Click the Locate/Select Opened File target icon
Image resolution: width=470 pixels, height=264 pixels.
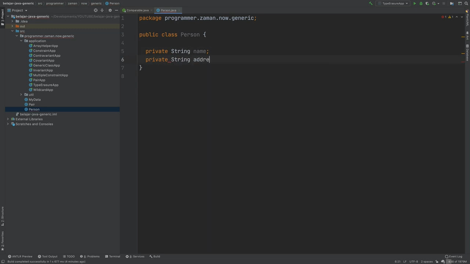[95, 10]
